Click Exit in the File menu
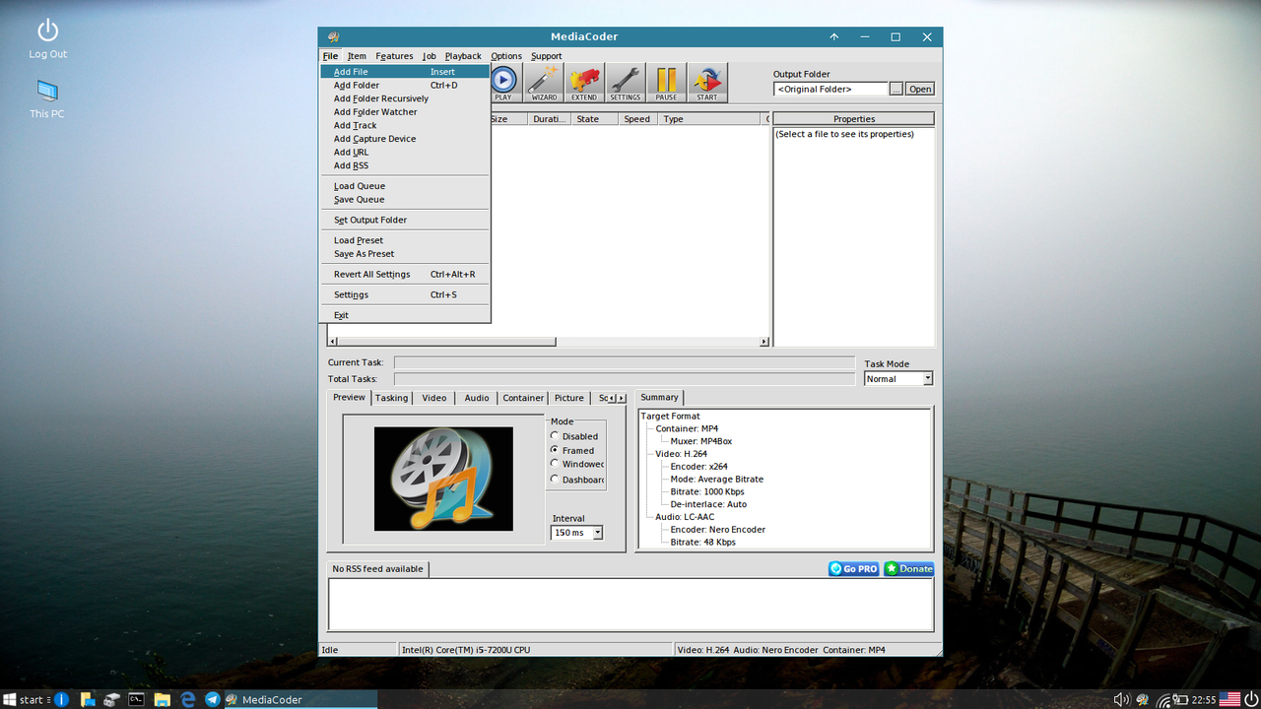This screenshot has width=1261, height=709. pos(405,315)
